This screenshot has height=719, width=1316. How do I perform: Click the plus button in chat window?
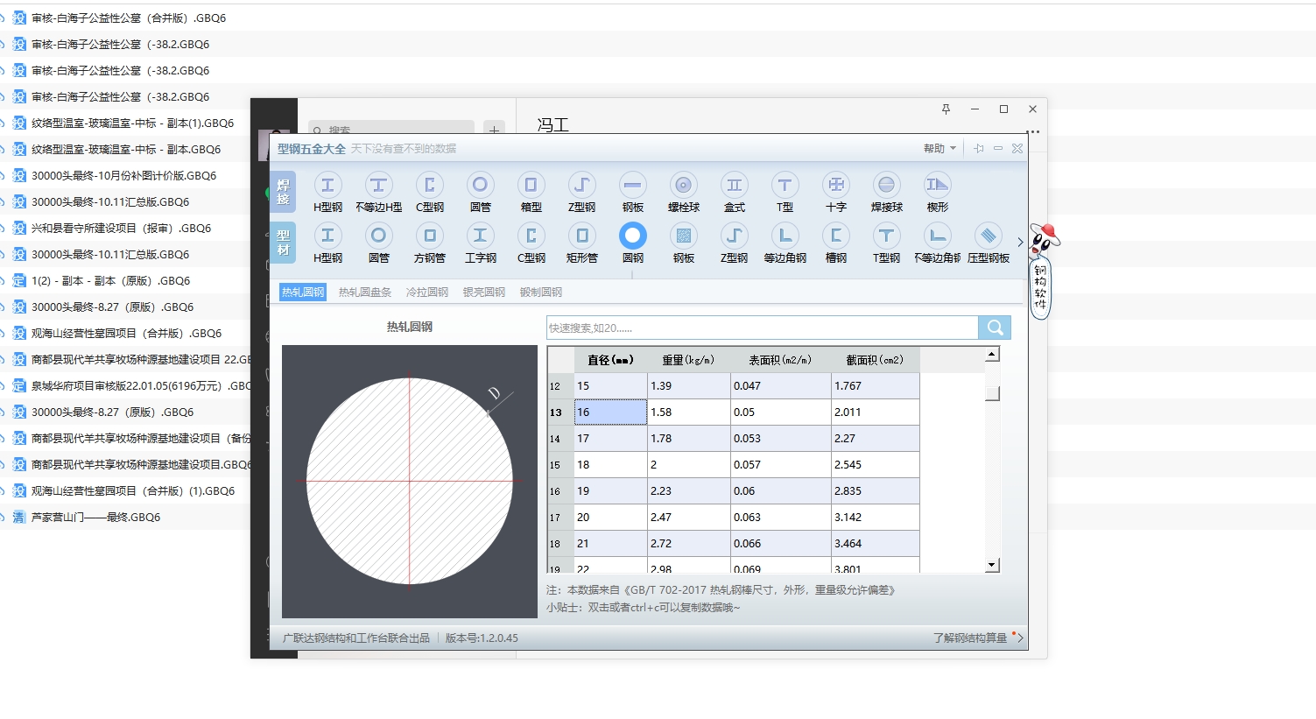pyautogui.click(x=494, y=129)
